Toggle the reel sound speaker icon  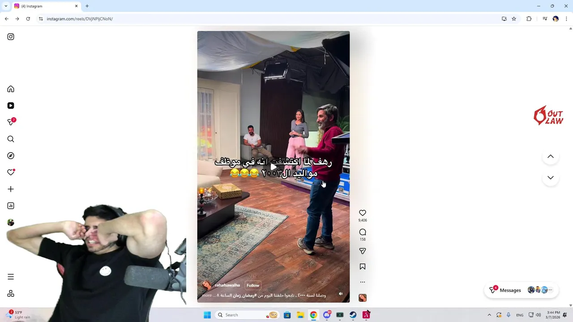click(x=341, y=294)
